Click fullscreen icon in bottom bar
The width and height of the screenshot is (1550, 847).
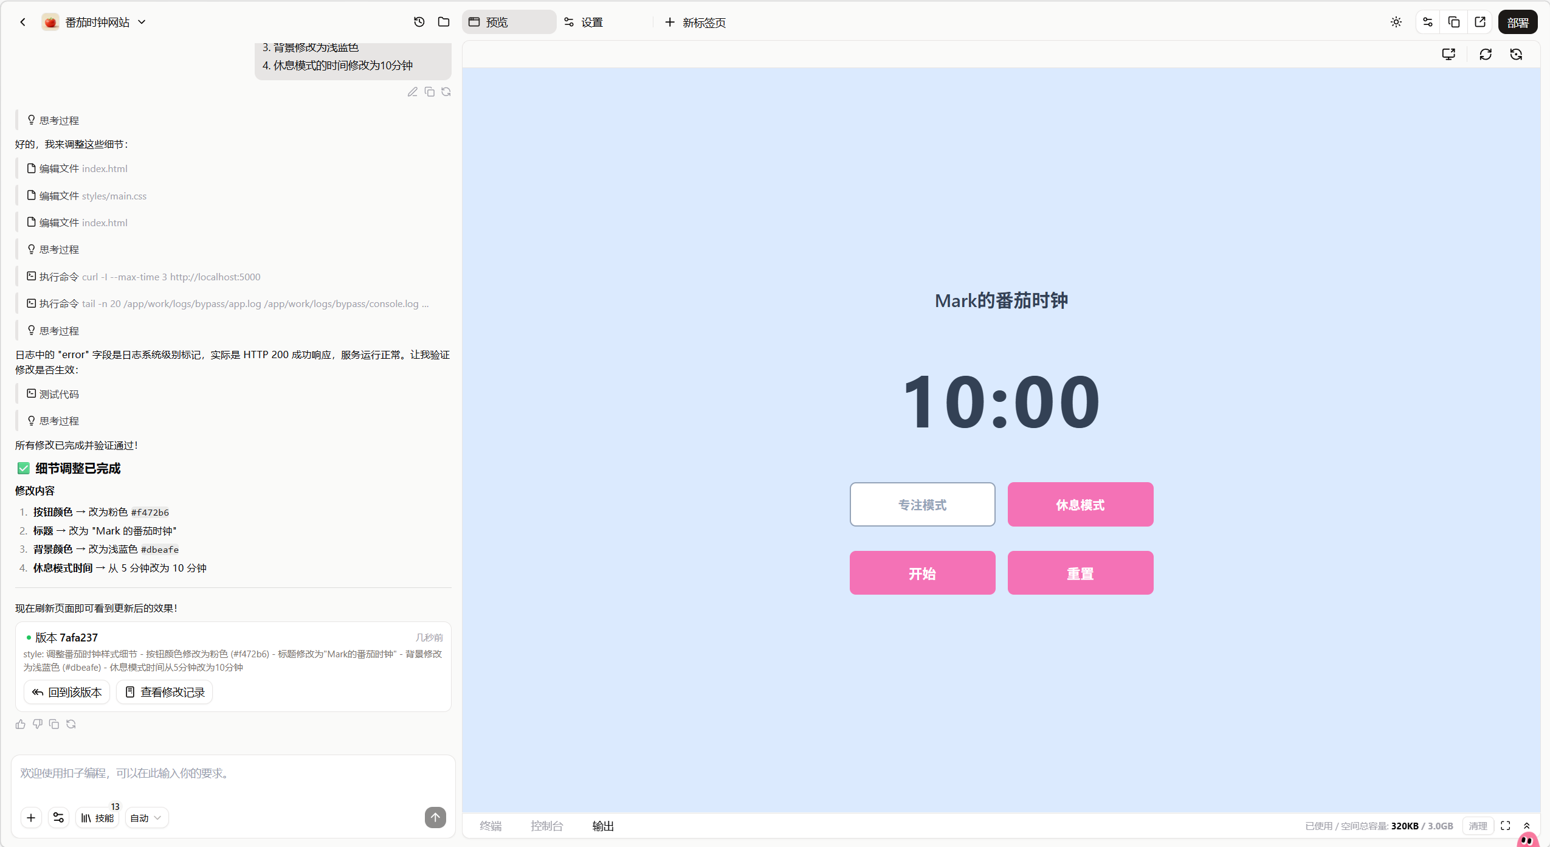1506,826
